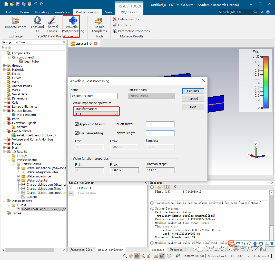Screen dimensions: 275x260
Task: Switch to the Progress tab
Action: tap(176, 249)
